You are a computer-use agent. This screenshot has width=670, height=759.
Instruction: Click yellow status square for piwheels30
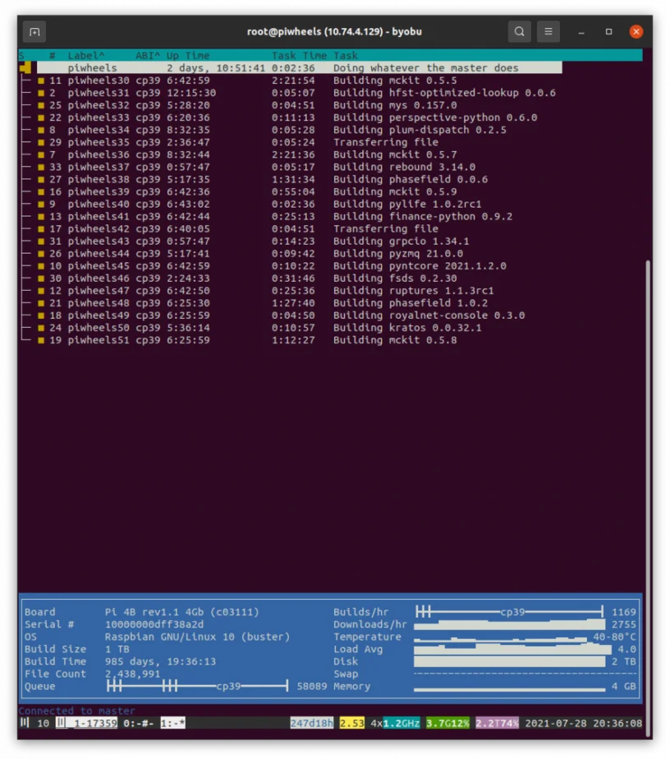41,80
